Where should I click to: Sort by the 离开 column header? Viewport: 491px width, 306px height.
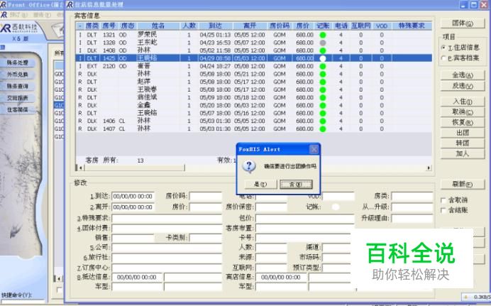pos(250,26)
